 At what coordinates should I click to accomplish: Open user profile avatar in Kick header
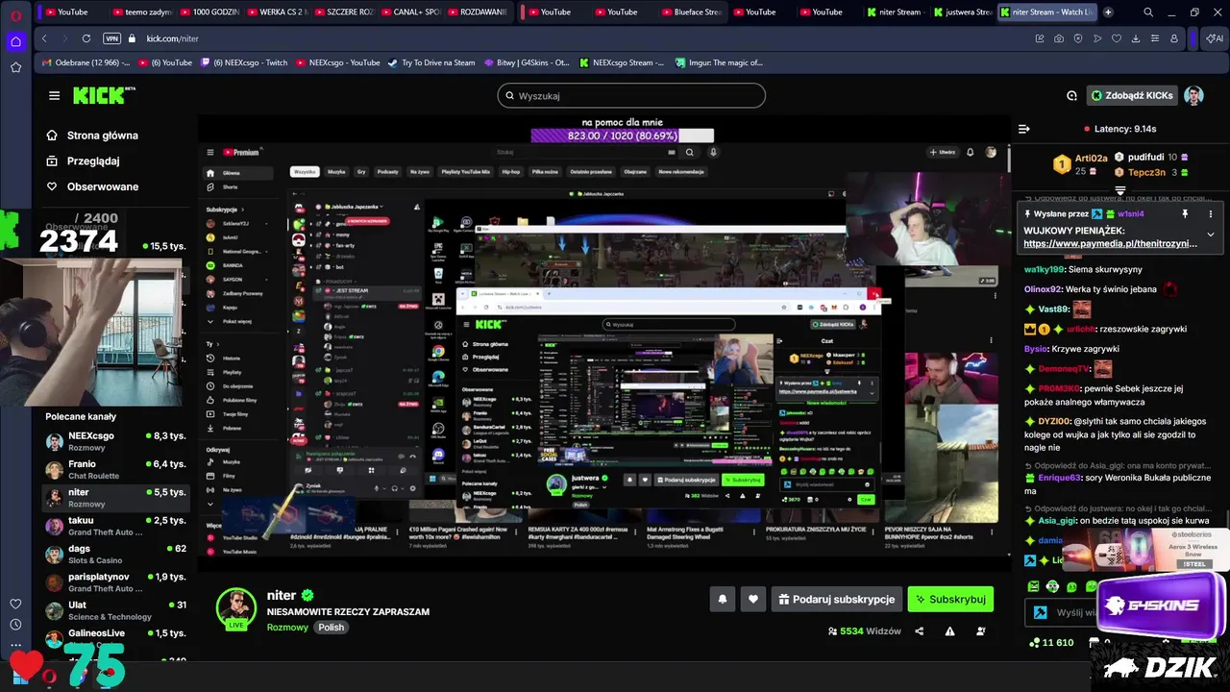(1193, 95)
